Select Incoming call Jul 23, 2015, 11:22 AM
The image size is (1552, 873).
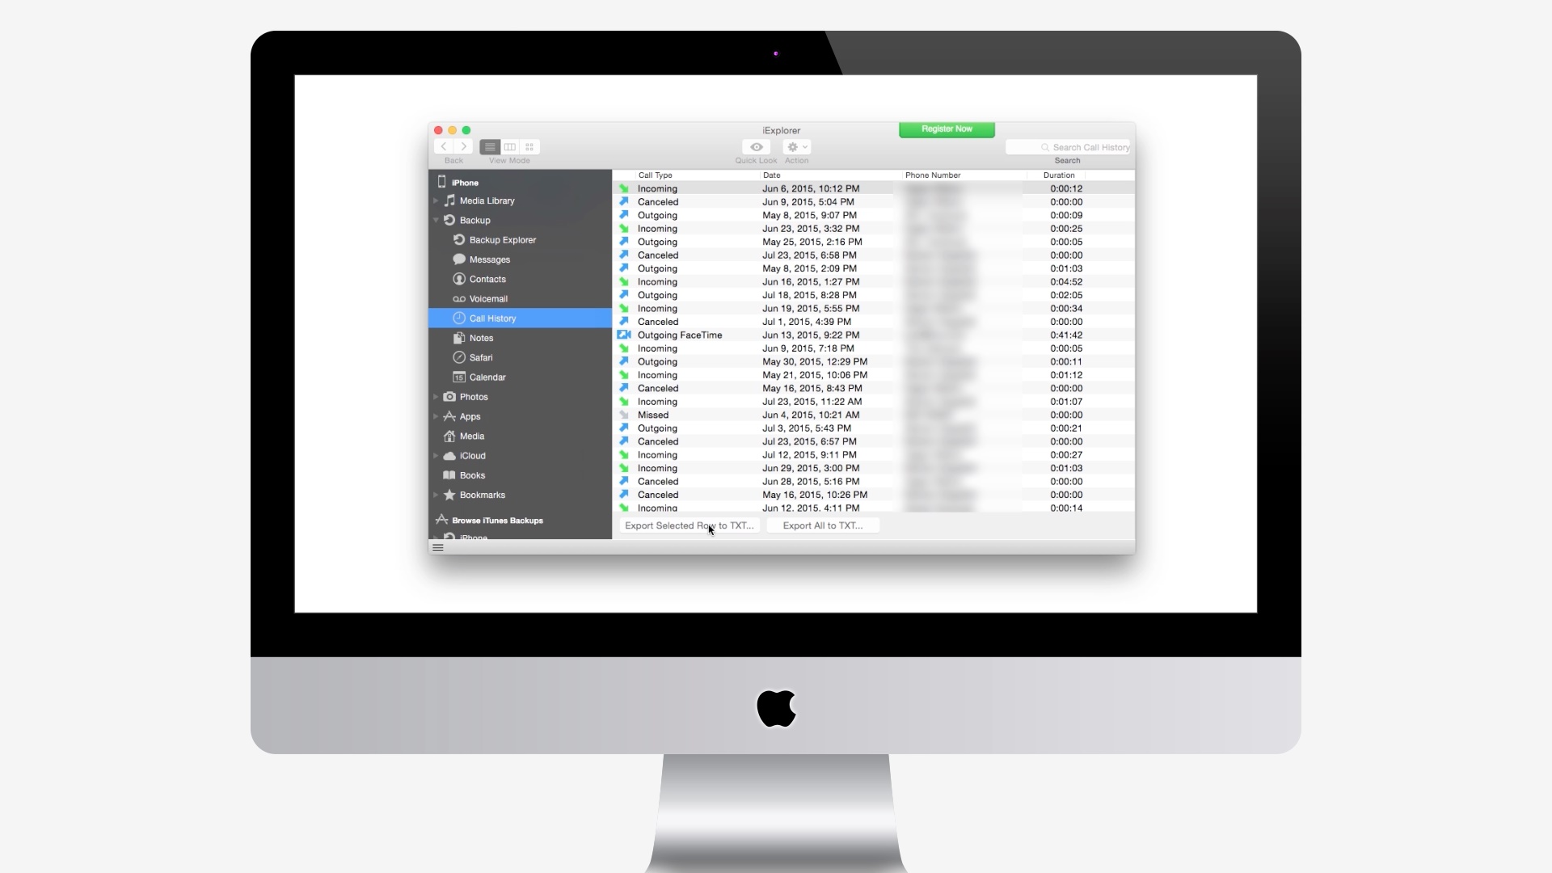click(x=874, y=402)
